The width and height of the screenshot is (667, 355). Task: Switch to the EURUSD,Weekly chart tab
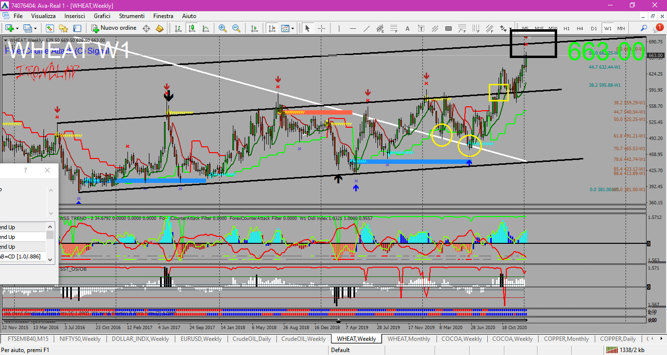click(201, 338)
